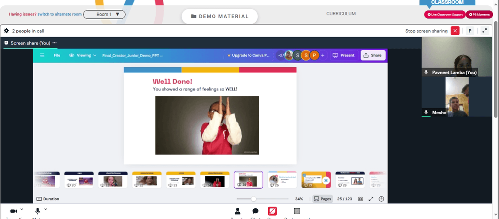The image size is (499, 219).
Task: Open the Chat panel icon
Action: tap(255, 211)
